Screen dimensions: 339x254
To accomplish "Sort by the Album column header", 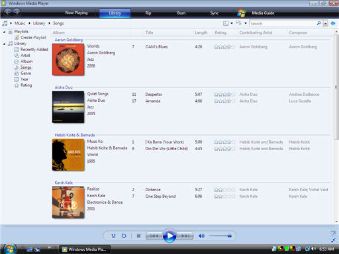I will [59, 32].
